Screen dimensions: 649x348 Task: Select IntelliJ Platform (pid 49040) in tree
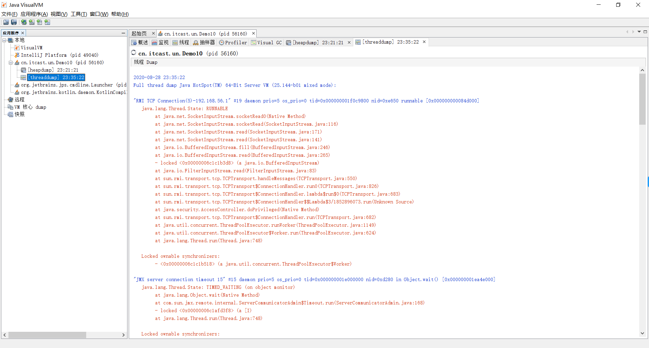[59, 55]
